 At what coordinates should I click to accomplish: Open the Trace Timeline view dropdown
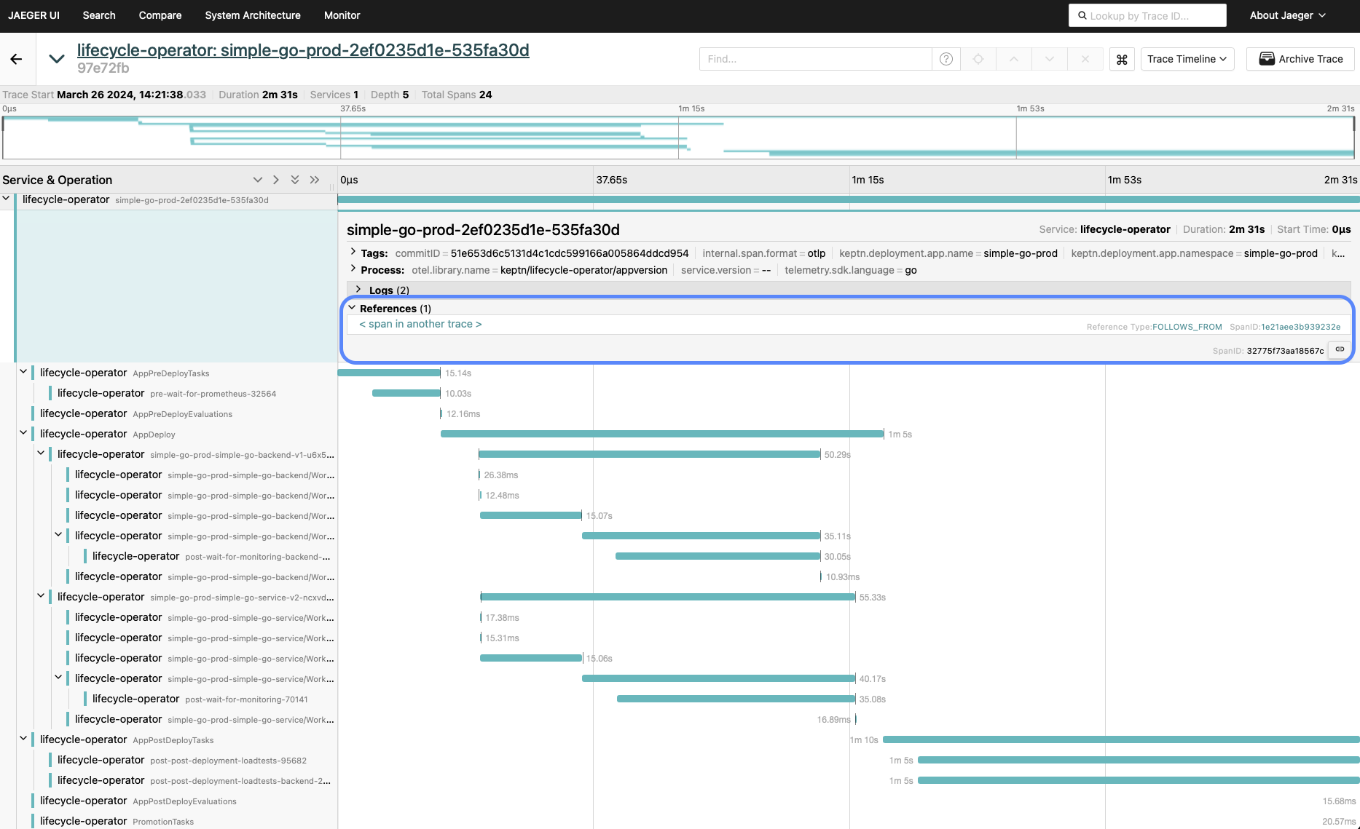1187,59
